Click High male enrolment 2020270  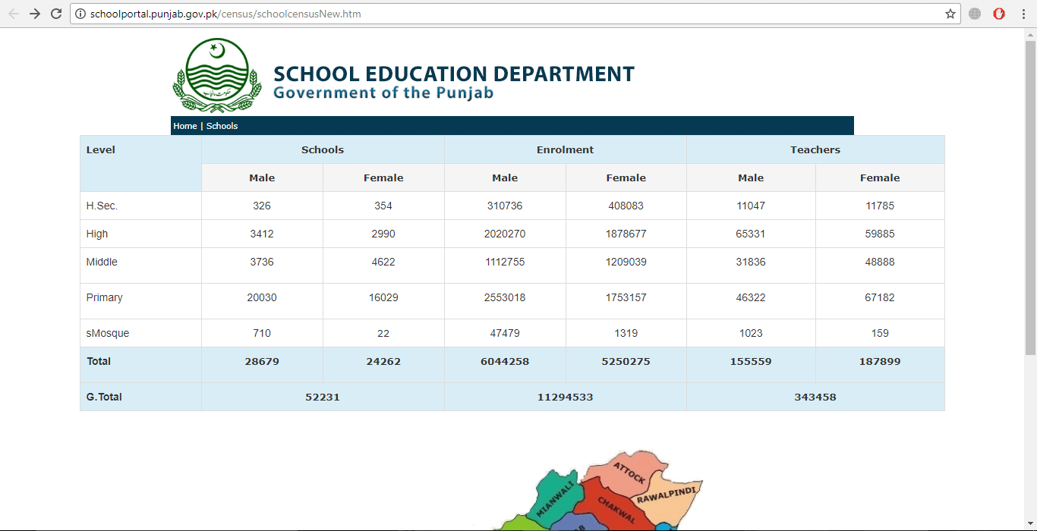pyautogui.click(x=505, y=234)
